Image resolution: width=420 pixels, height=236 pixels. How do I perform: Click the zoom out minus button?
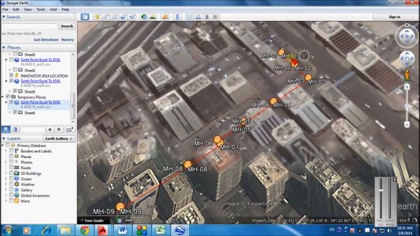tap(407, 125)
